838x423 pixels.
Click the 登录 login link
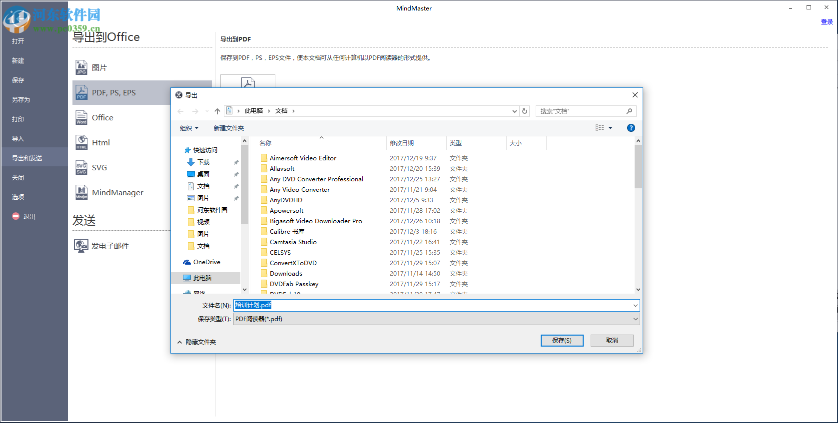click(827, 21)
